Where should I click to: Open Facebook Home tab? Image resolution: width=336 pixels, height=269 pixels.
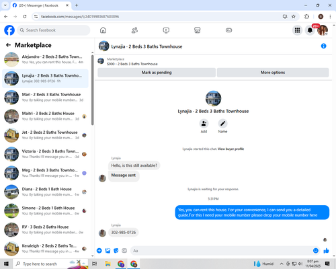tap(103, 30)
